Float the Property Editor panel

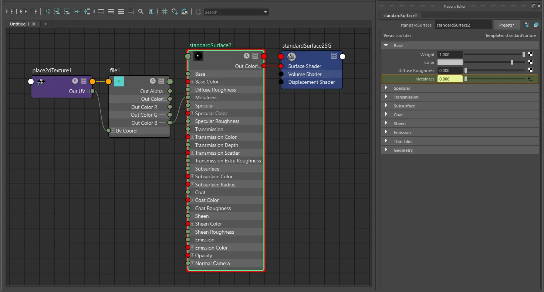coord(534,6)
